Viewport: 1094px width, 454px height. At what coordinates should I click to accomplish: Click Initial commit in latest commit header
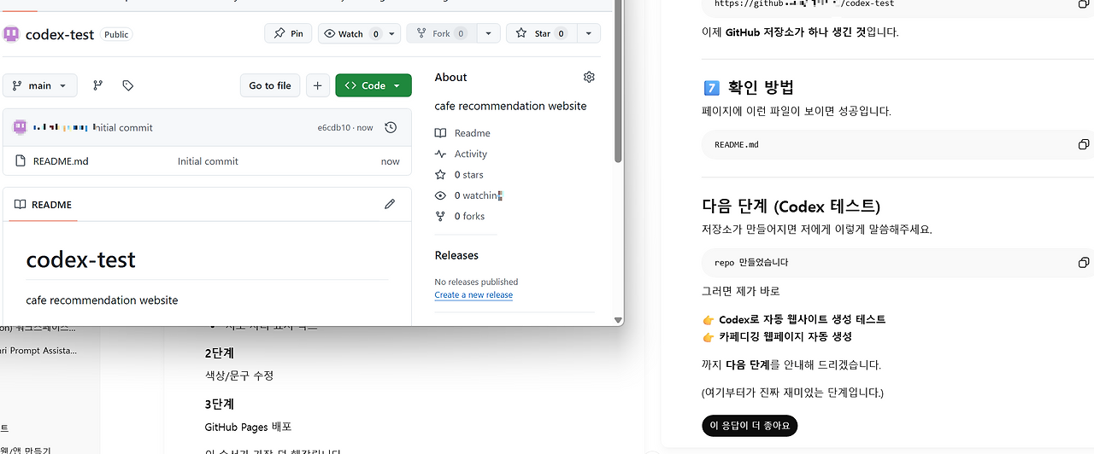[x=124, y=127]
